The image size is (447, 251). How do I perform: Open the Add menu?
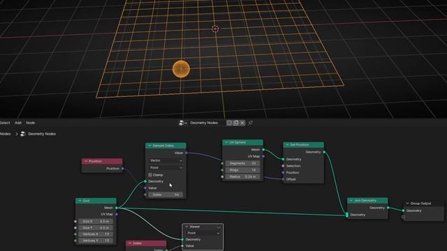tap(18, 123)
